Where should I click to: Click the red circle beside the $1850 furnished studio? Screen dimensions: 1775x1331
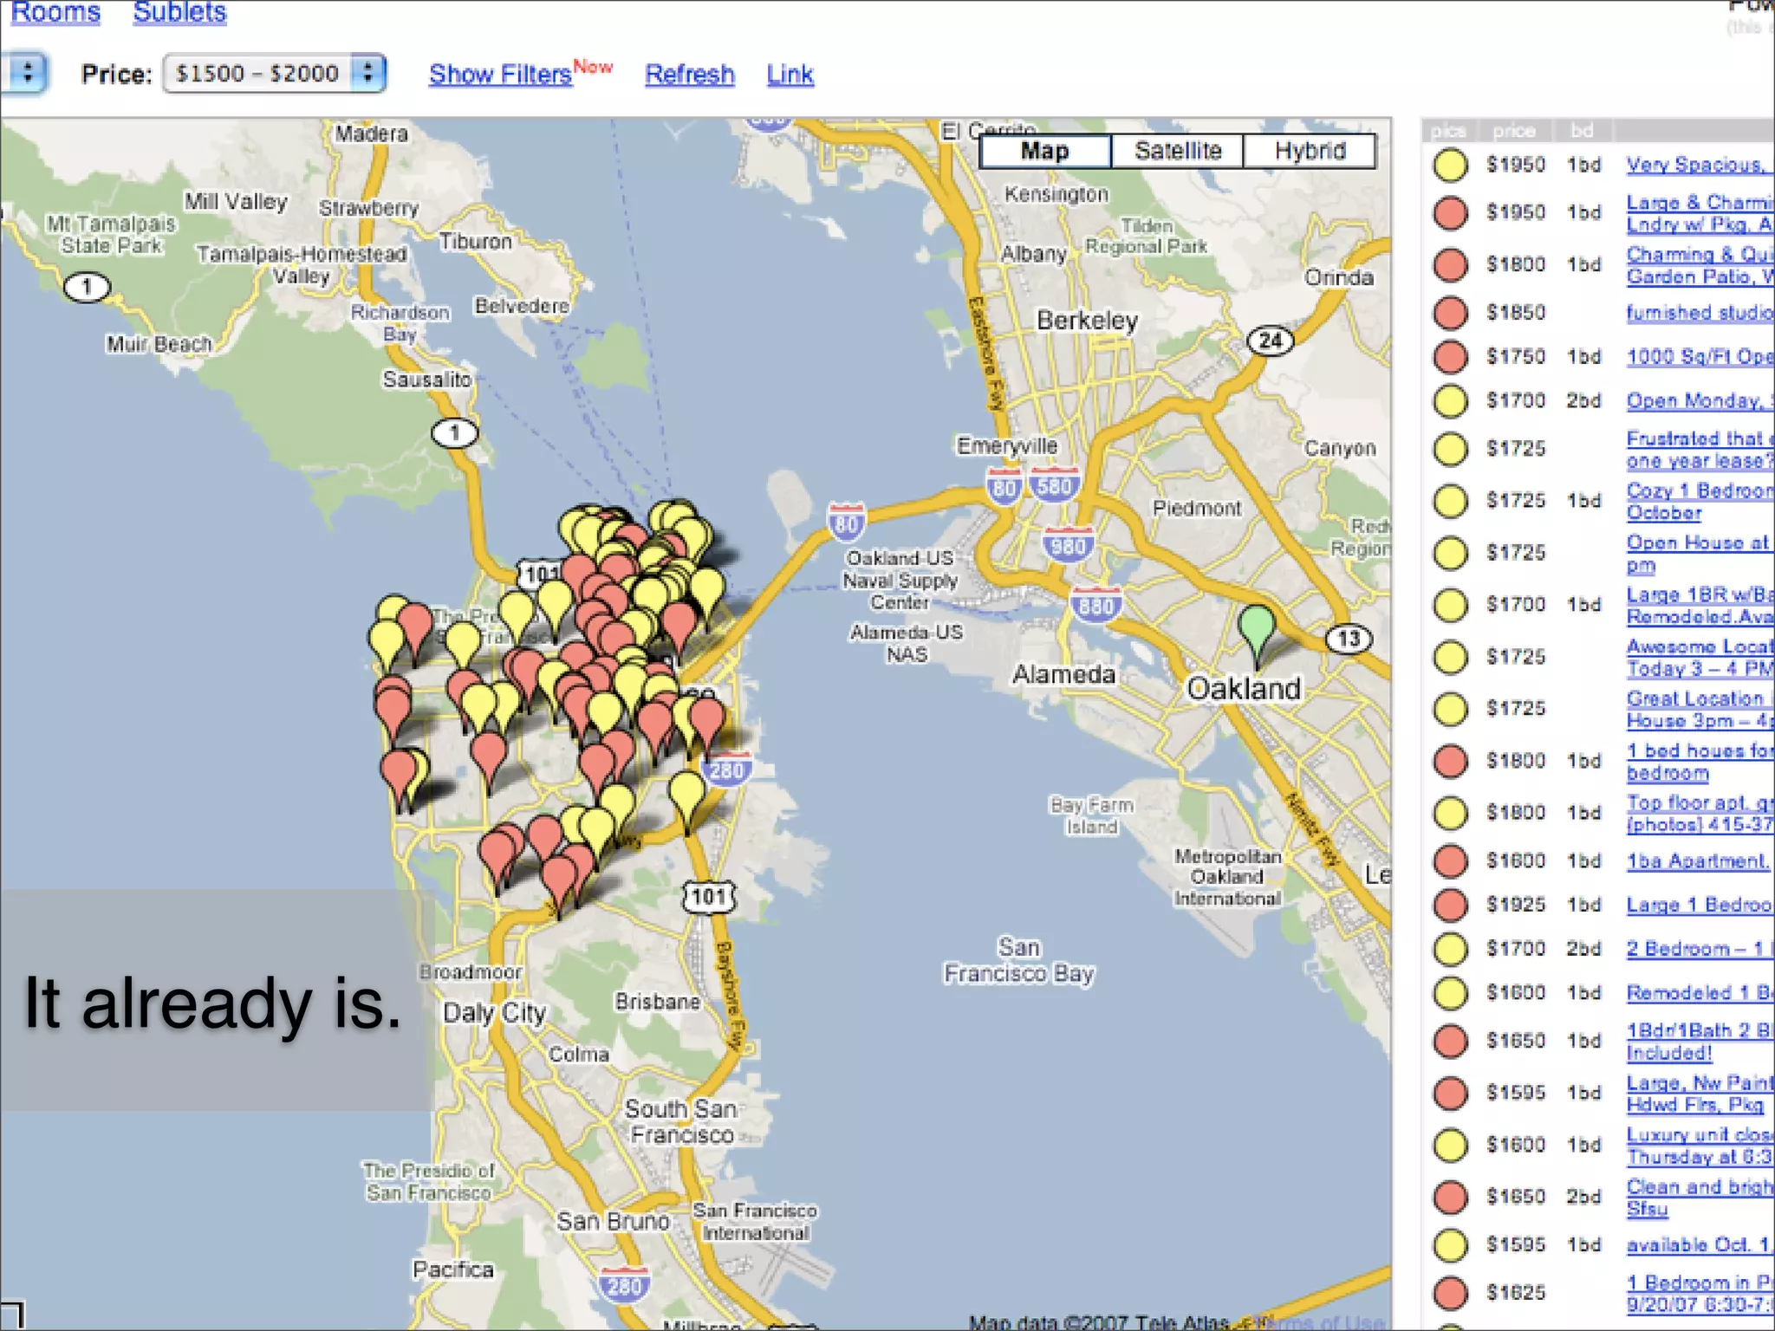[1450, 313]
